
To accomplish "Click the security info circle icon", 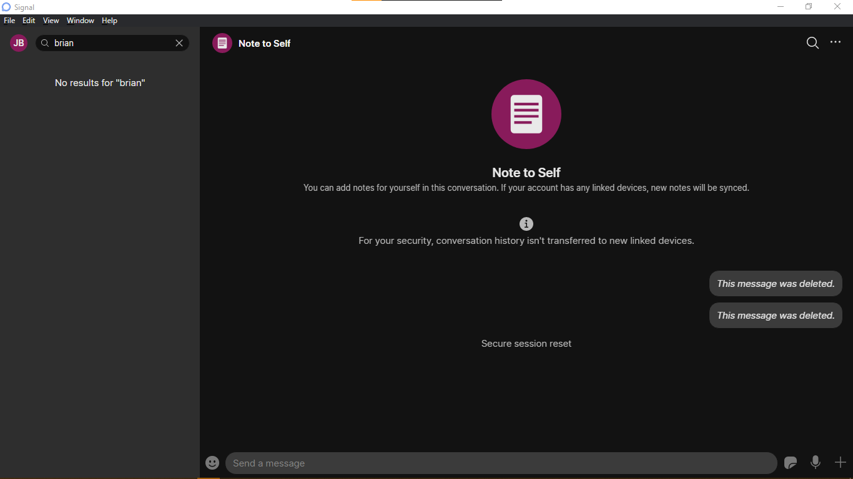I will [x=526, y=223].
